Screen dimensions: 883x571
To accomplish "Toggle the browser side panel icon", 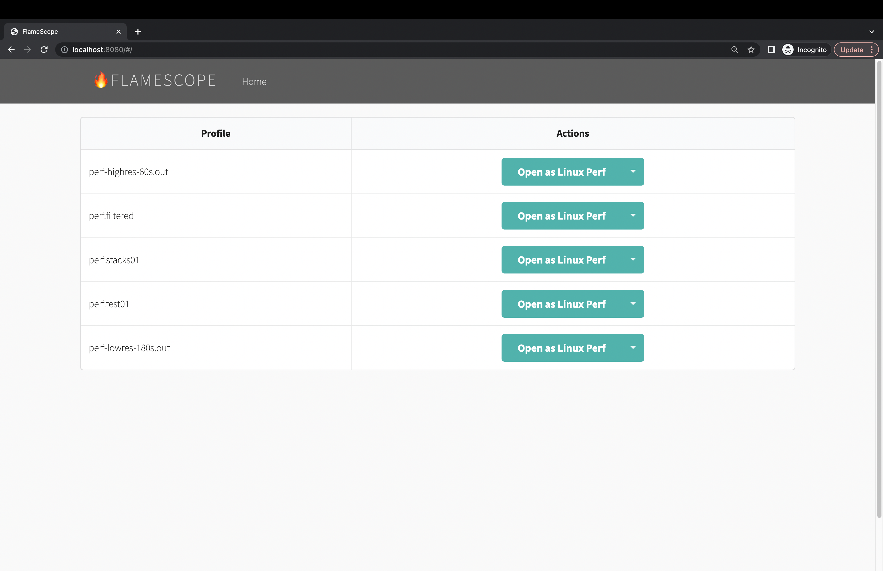I will pos(771,50).
